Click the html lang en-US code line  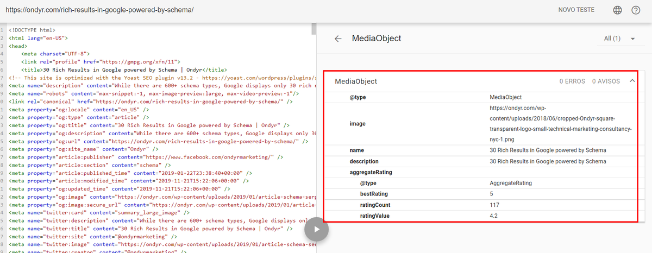coord(38,38)
